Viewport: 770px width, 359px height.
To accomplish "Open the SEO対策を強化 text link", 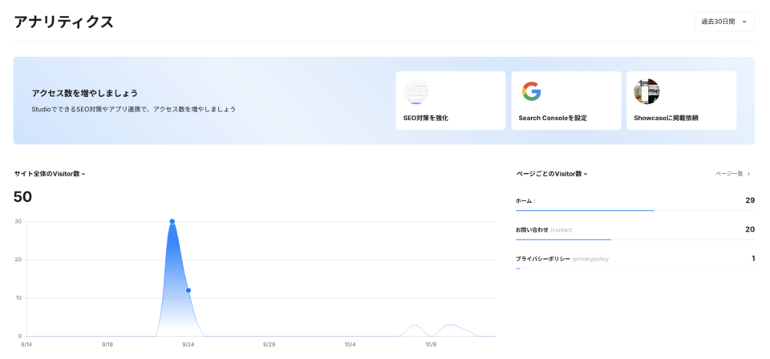I will pyautogui.click(x=426, y=118).
